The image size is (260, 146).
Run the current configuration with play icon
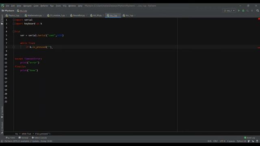[x=239, y=11]
